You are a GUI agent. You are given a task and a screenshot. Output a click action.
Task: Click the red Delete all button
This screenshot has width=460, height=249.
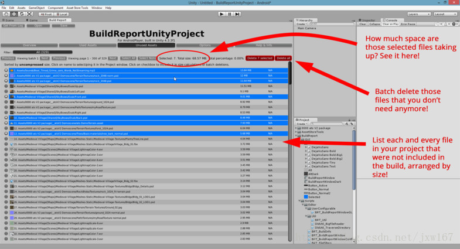pyautogui.click(x=284, y=59)
